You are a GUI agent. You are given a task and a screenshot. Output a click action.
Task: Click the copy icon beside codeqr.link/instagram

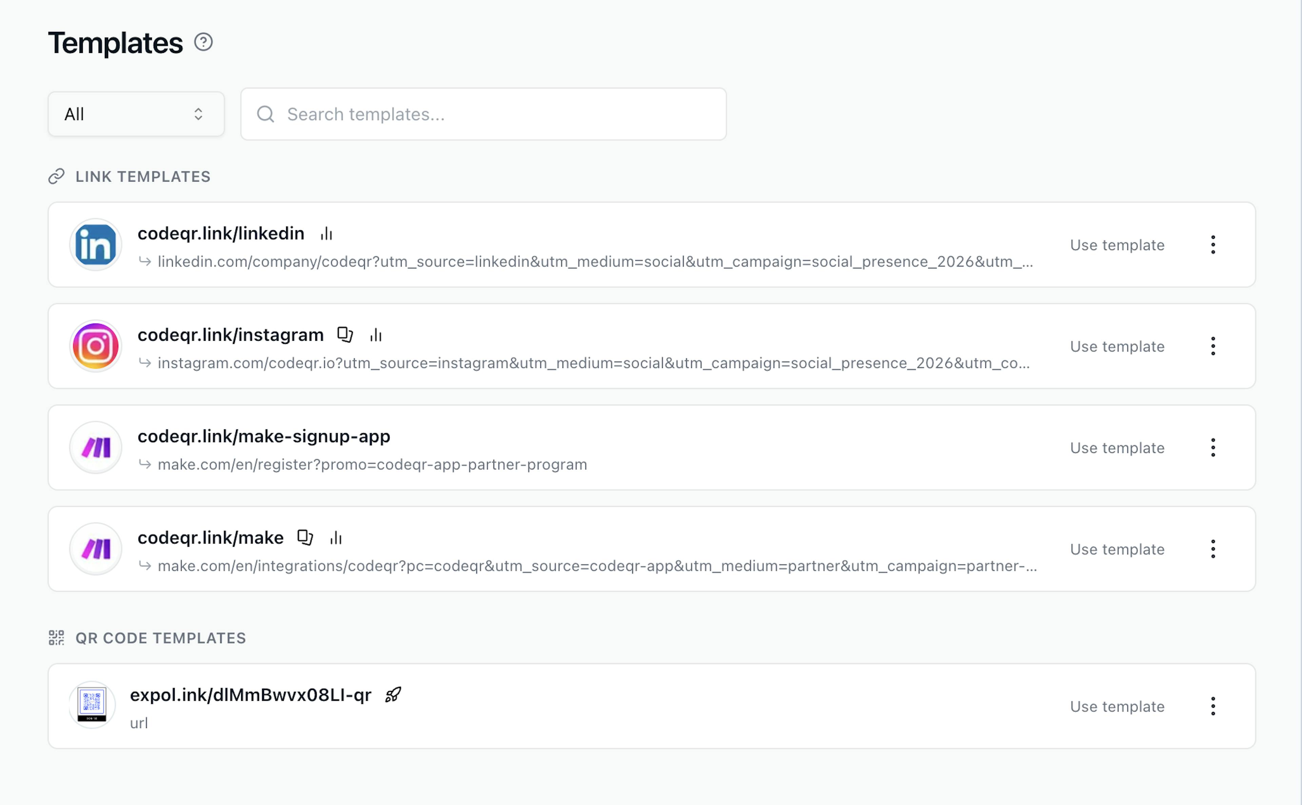pyautogui.click(x=345, y=334)
